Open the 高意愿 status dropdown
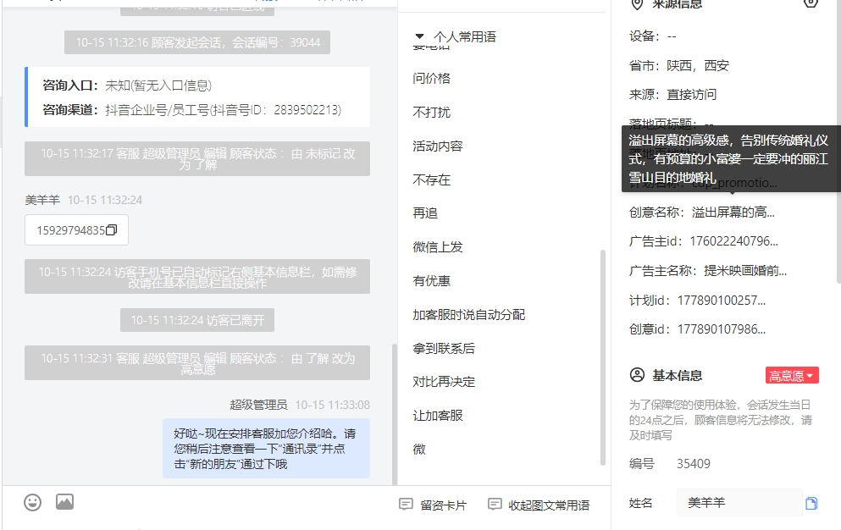The image size is (841, 530). (x=792, y=376)
